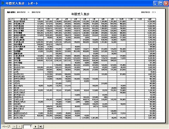This screenshot has width=169, height=129.
Task: Click the print date at top right
Action: tap(145, 12)
